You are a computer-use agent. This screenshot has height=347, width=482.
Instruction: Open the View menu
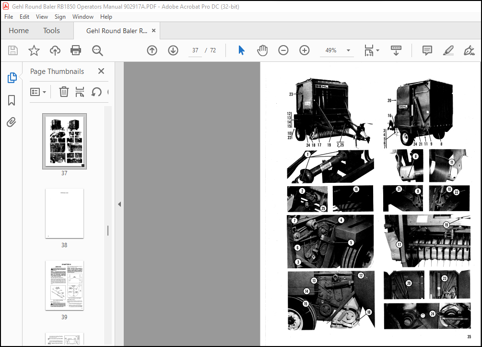pyautogui.click(x=42, y=17)
